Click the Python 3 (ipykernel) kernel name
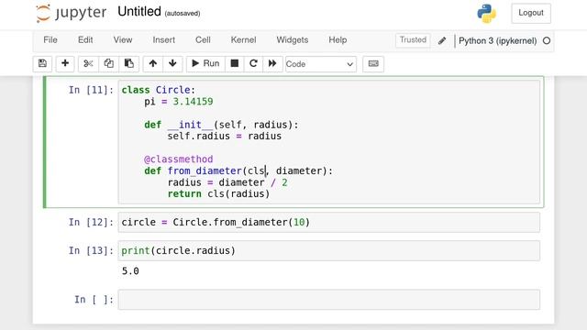 click(497, 40)
